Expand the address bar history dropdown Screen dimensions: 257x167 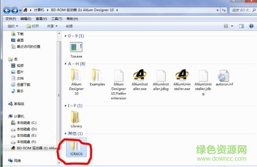coord(217,10)
